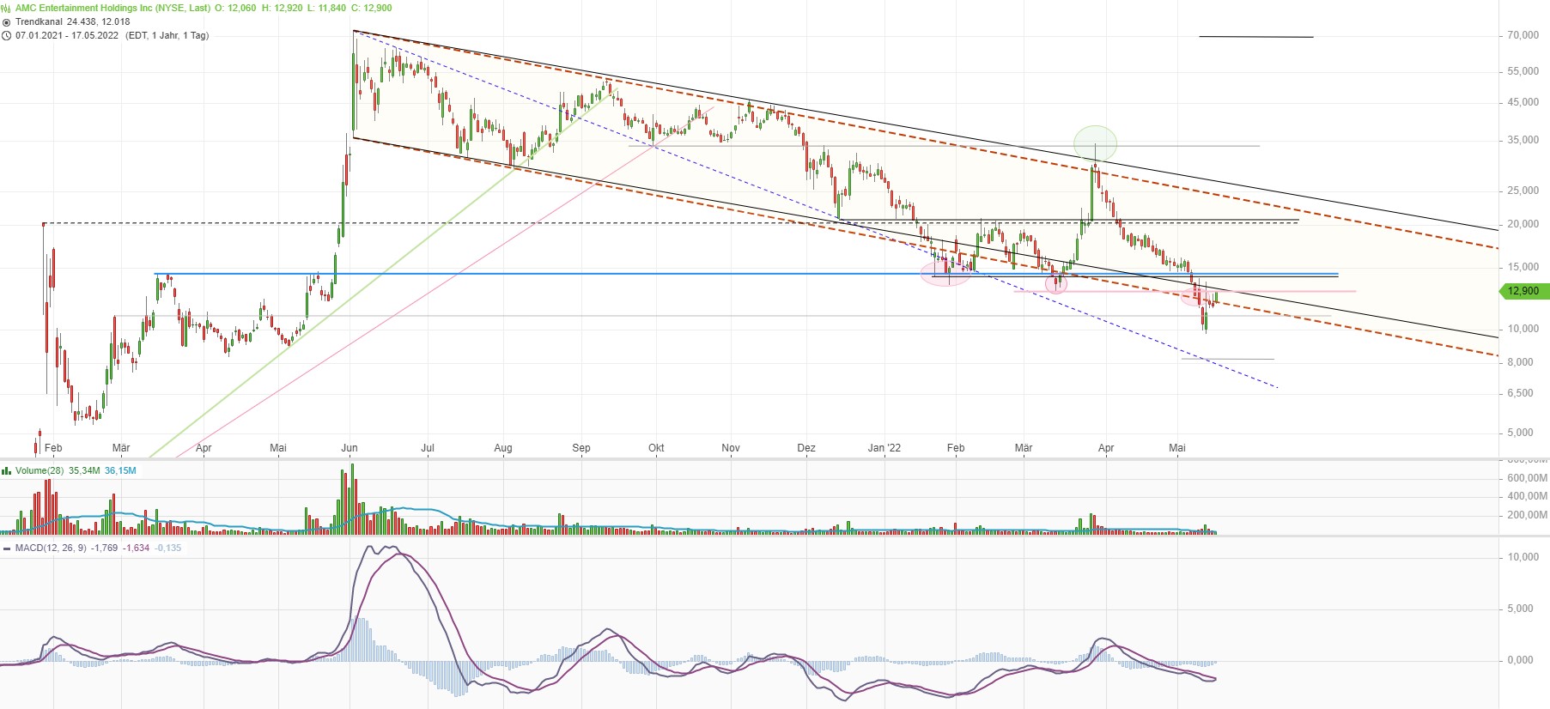This screenshot has width=1550, height=709.
Task: Click the (EDT, 1 Jahr, 1 Tag) timeframe setting
Action: (167, 36)
